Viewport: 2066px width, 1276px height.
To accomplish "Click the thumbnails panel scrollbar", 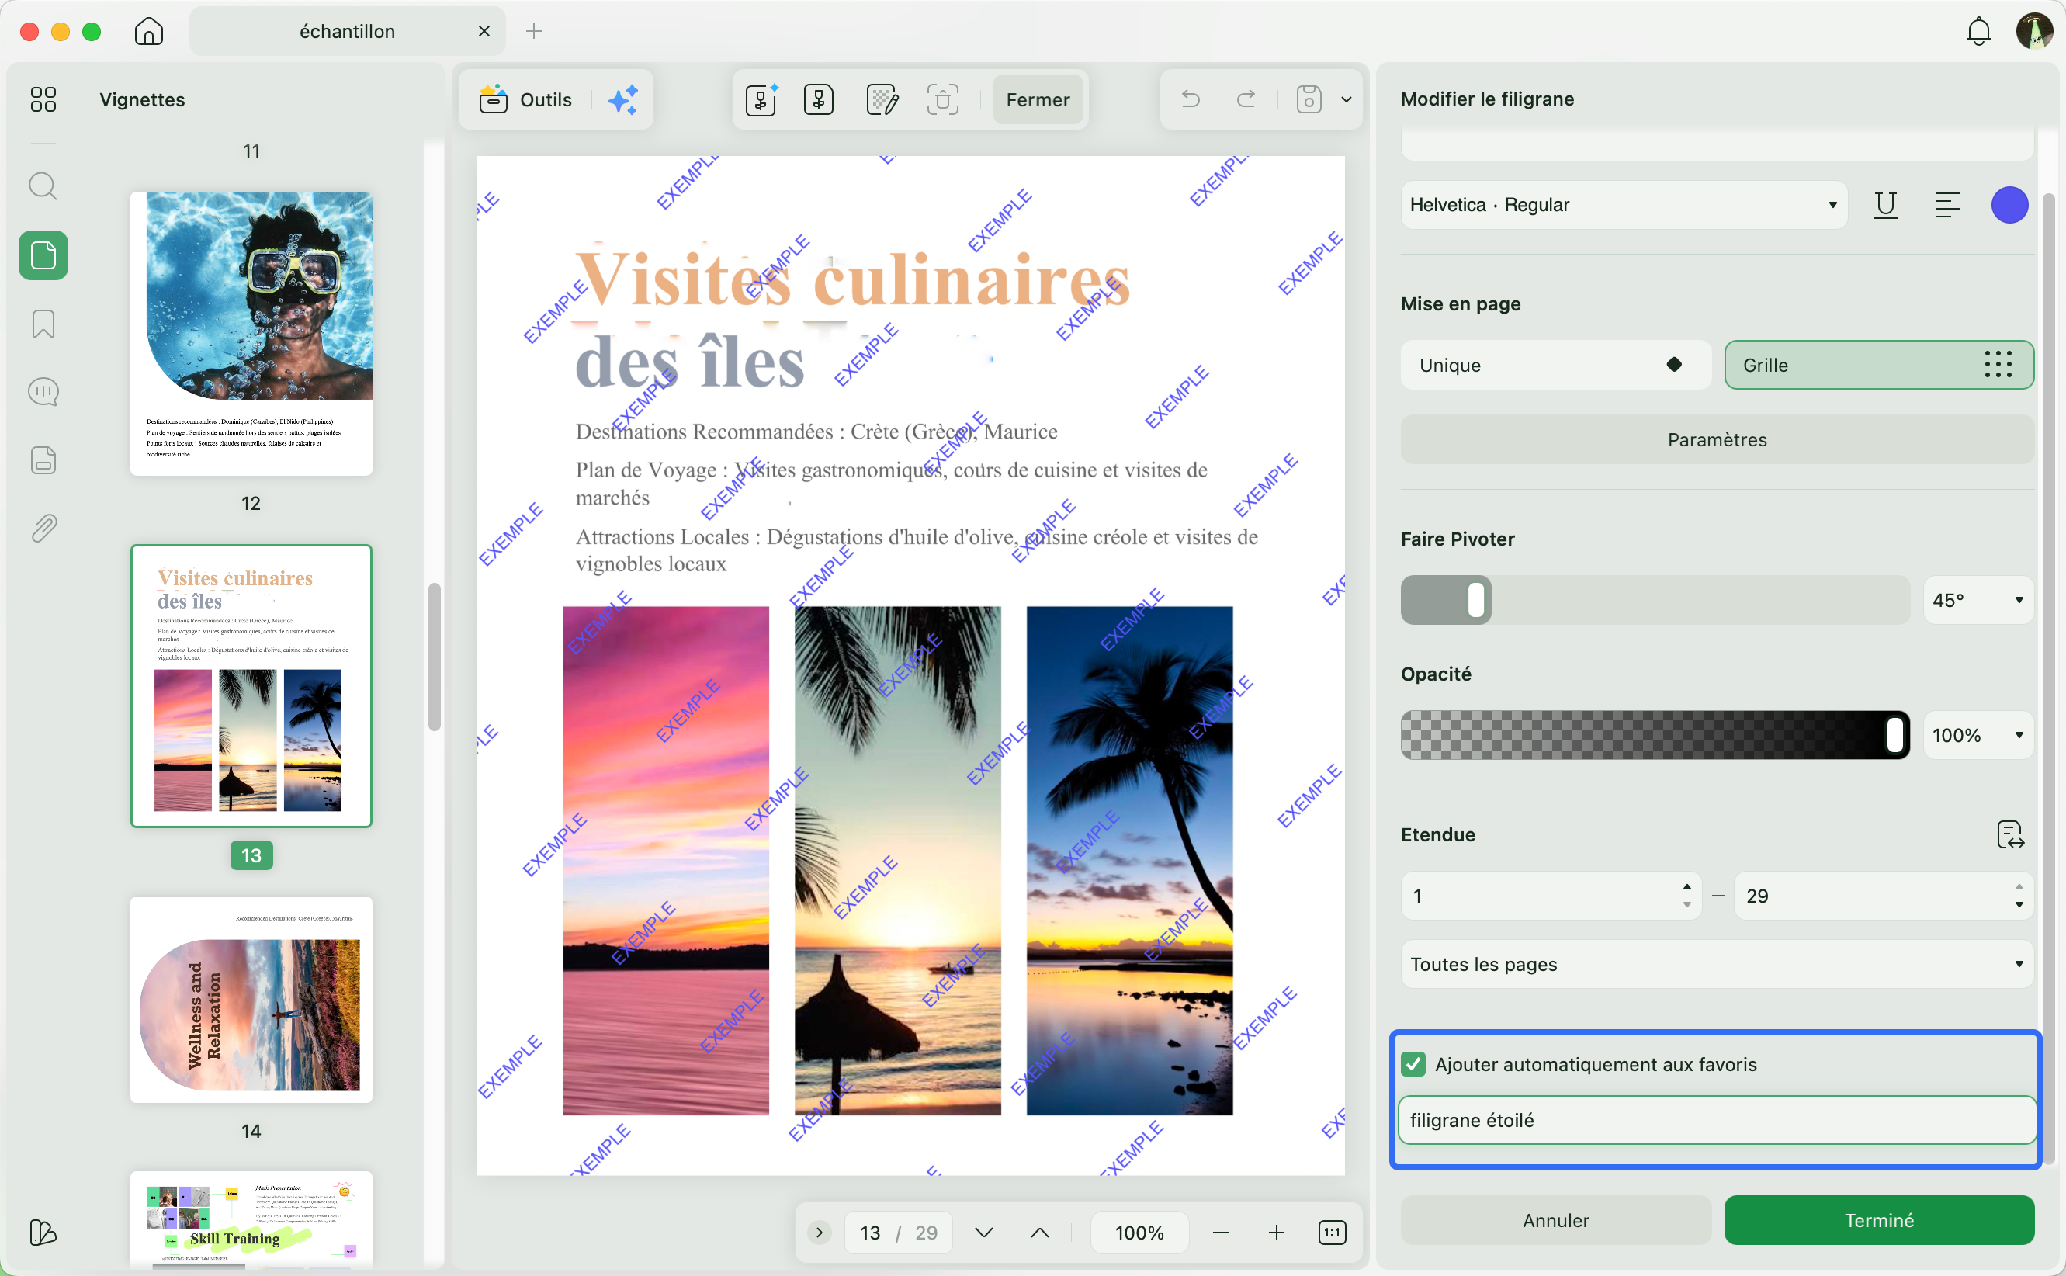I will point(434,657).
